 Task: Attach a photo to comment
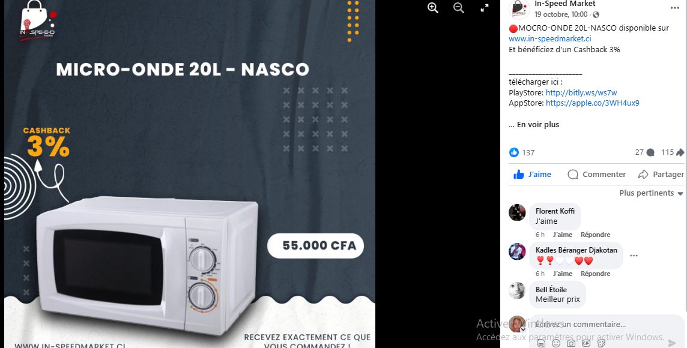pos(571,343)
